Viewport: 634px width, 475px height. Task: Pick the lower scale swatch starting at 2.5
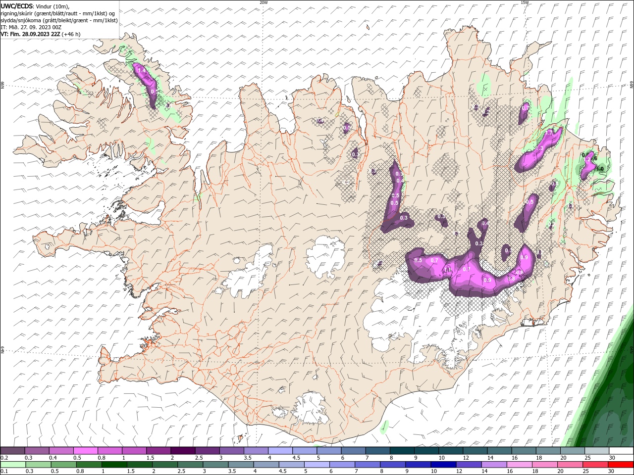(190, 465)
